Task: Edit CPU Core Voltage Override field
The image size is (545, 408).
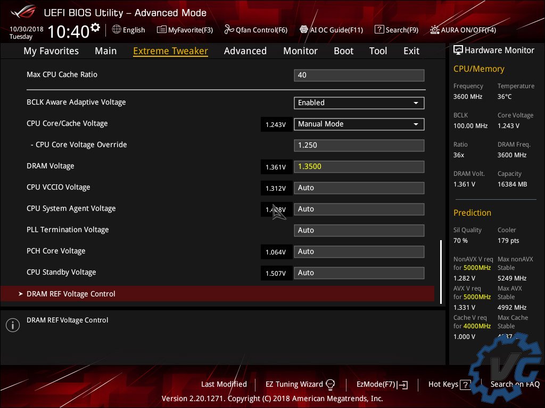Action: [359, 146]
